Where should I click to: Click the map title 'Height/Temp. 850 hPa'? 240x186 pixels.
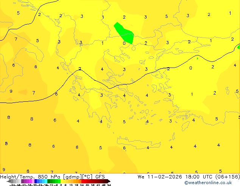[x=30, y=177]
